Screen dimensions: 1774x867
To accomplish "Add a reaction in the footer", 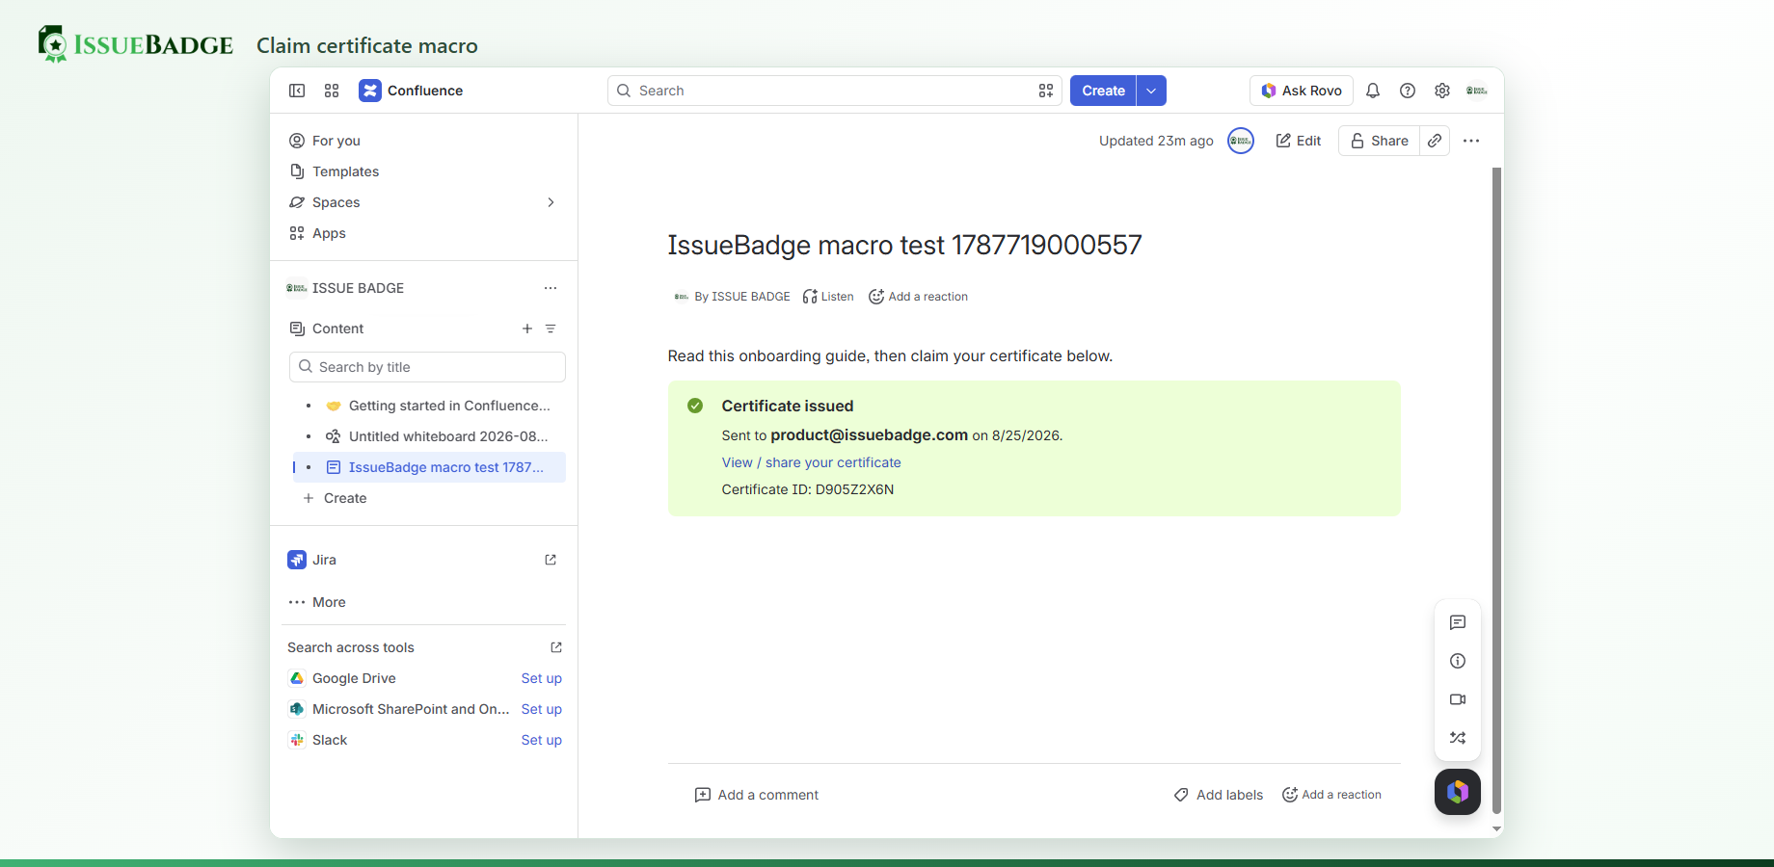I will (1331, 795).
